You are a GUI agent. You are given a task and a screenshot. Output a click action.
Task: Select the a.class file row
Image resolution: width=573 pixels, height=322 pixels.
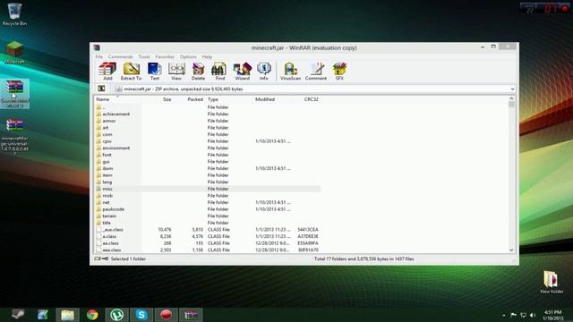click(208, 236)
